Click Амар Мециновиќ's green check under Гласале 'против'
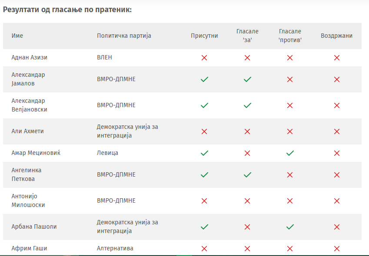Image resolution: width=369 pixels, height=256 pixels. pyautogui.click(x=290, y=153)
